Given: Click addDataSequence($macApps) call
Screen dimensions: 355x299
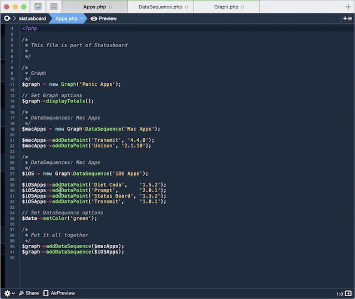Looking at the screenshot, I should click(x=85, y=246).
